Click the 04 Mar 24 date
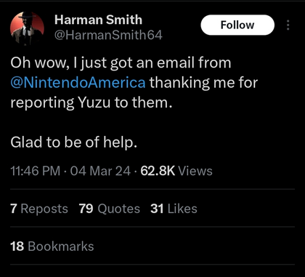 point(100,171)
